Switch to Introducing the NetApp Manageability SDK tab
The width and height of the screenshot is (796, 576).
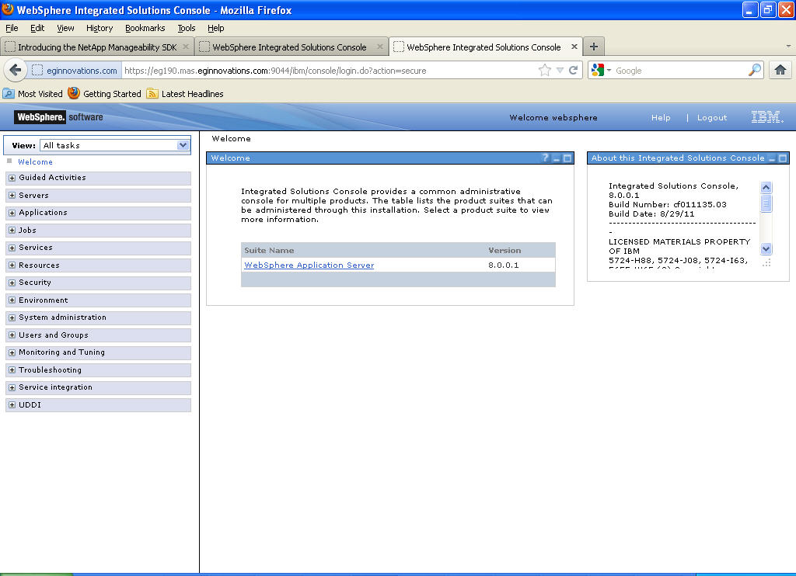tap(97, 47)
